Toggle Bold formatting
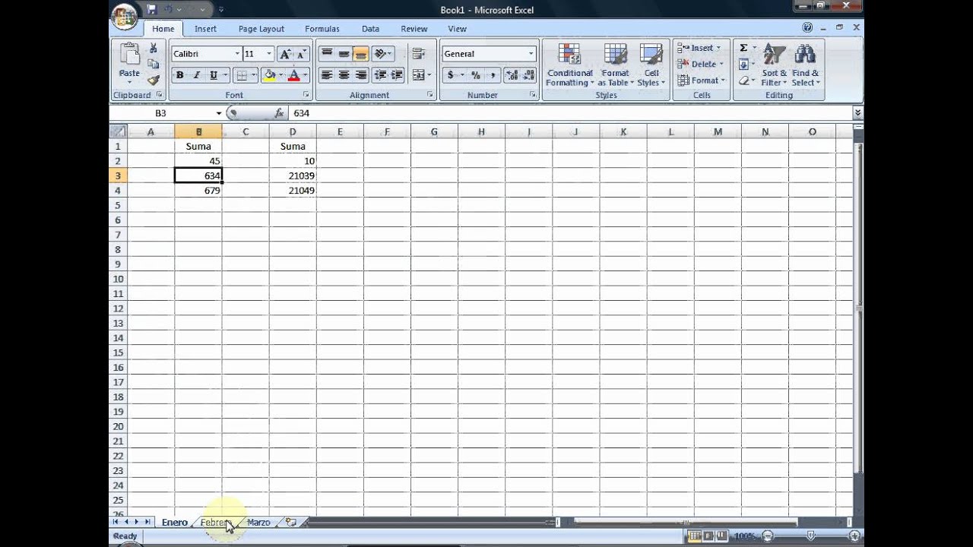973x547 pixels. [x=180, y=75]
